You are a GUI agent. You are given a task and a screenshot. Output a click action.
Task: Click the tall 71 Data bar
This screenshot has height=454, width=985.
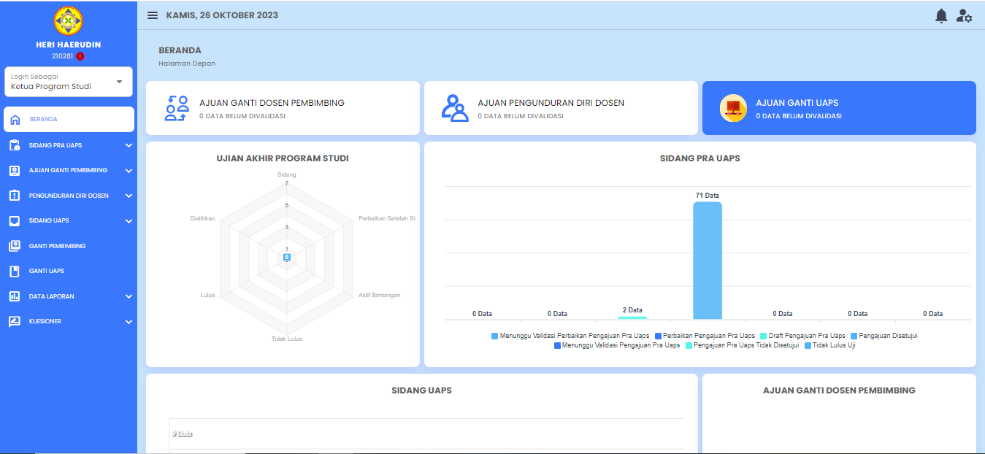708,261
